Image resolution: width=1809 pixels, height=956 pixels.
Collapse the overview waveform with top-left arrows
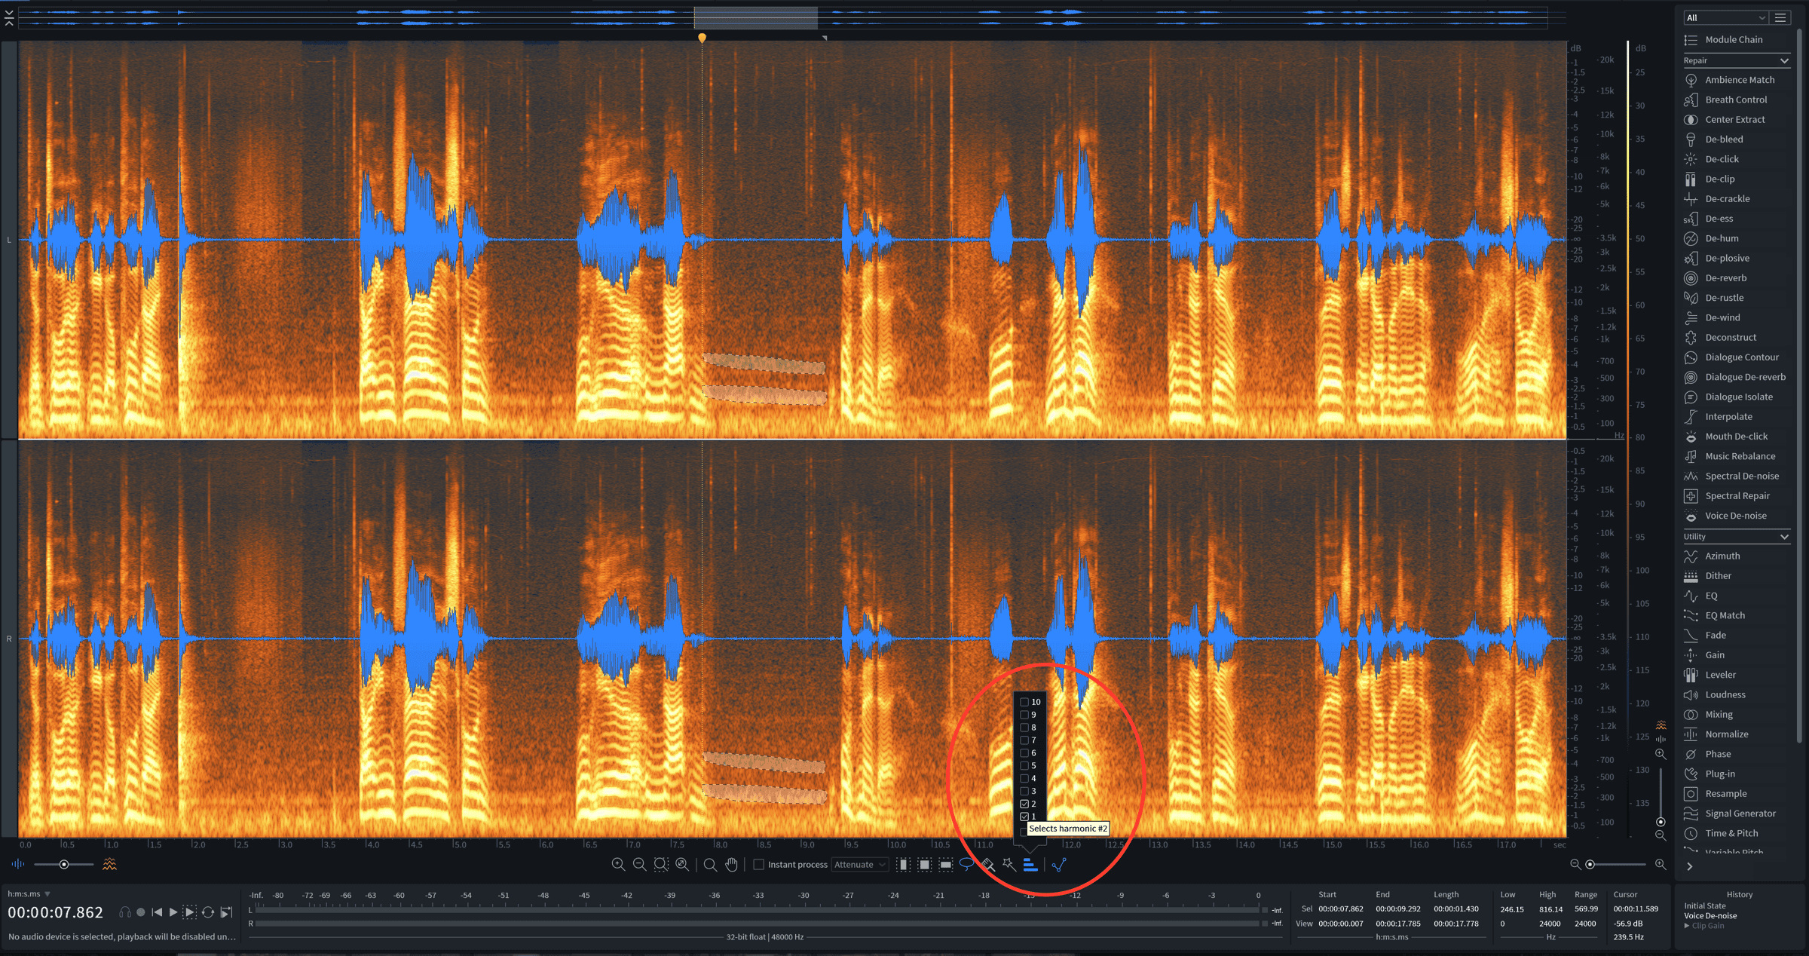(x=9, y=18)
